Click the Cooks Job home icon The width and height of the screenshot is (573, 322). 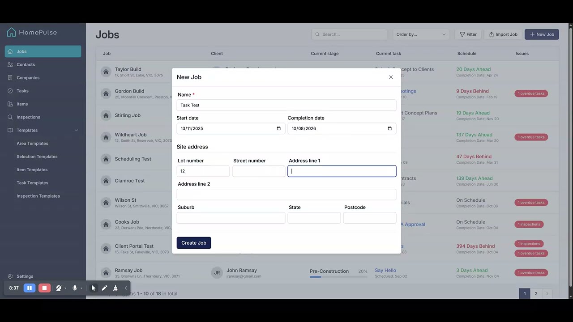[106, 225]
